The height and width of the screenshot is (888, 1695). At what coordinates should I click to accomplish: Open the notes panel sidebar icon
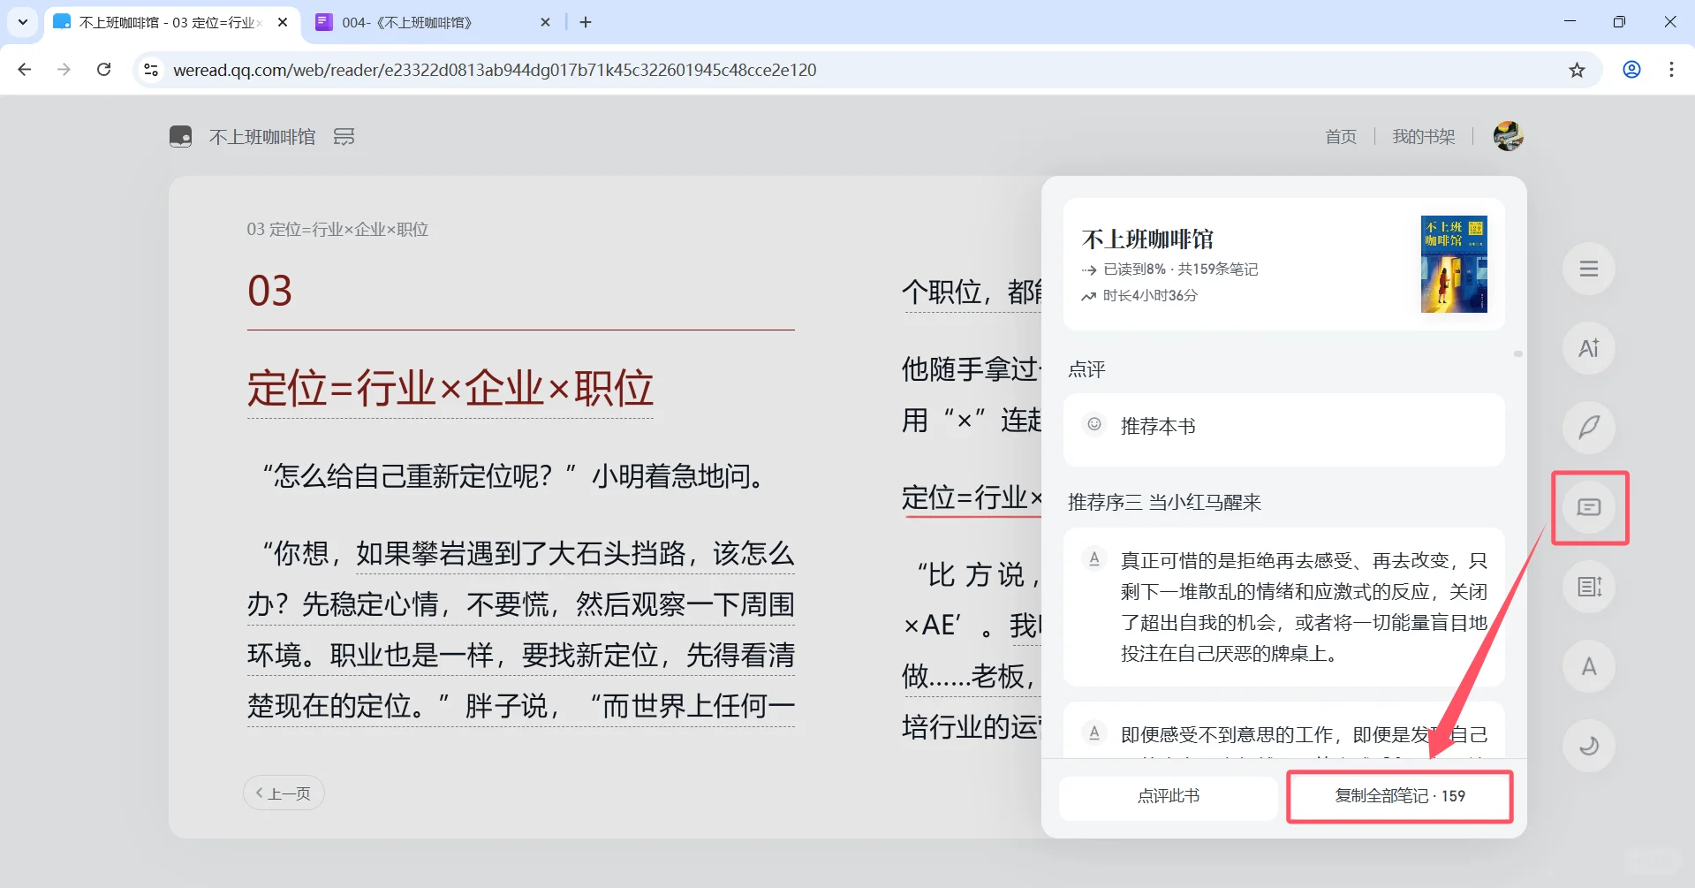click(1588, 507)
